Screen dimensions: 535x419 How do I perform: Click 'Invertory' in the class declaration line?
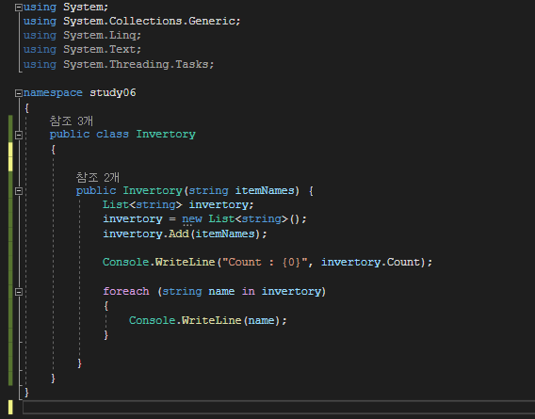point(166,134)
